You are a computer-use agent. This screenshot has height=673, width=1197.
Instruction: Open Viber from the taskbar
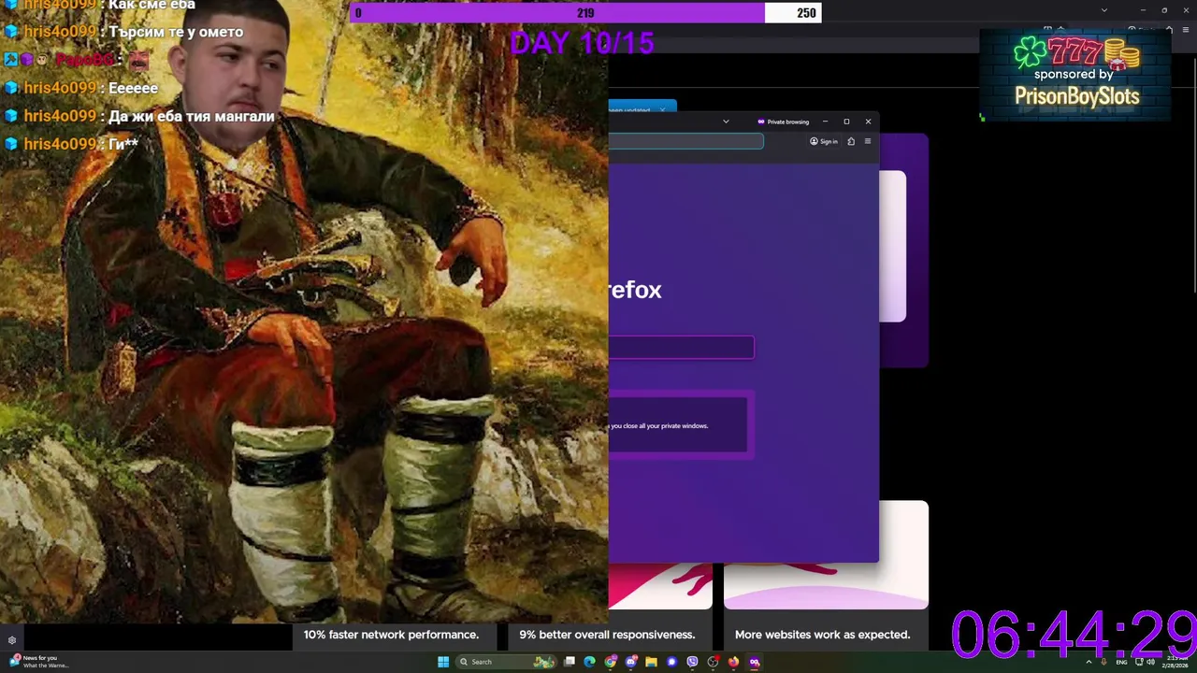[692, 662]
